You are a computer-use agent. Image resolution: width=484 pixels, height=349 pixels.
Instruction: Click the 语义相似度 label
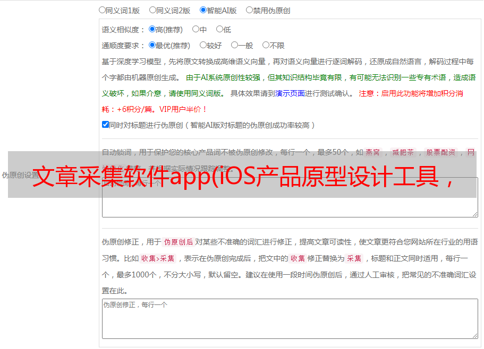click(123, 30)
